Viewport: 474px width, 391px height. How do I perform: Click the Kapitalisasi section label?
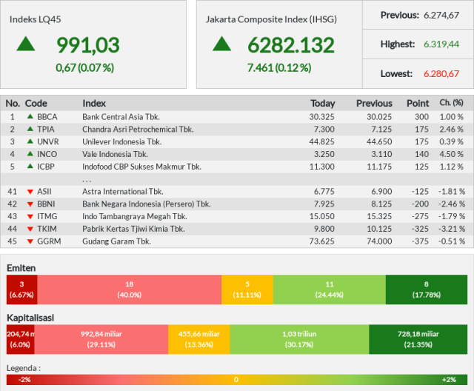coord(30,318)
